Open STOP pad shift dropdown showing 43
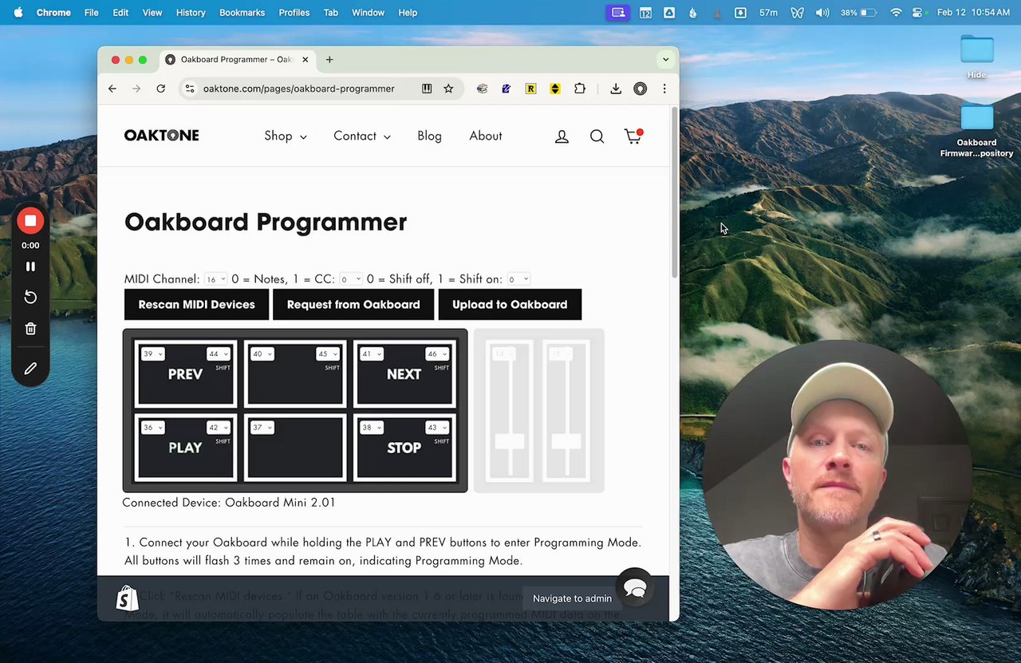Viewport: 1021px width, 663px height. (x=438, y=428)
